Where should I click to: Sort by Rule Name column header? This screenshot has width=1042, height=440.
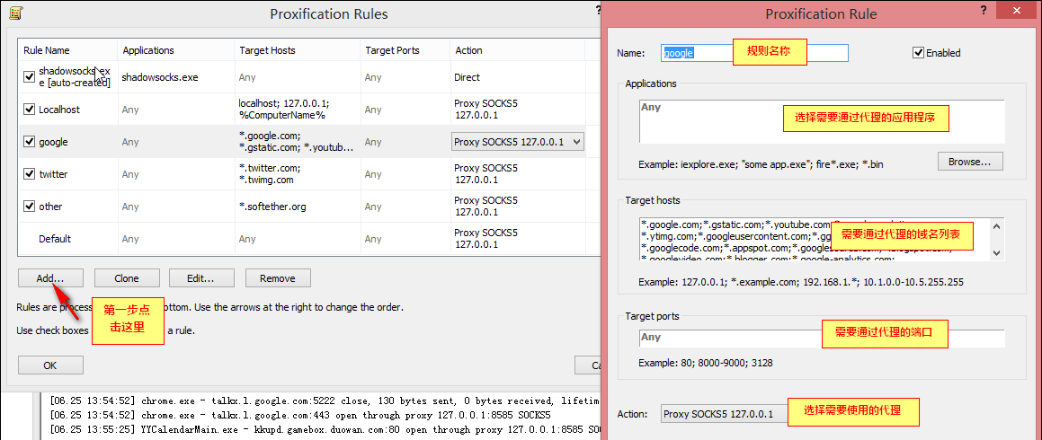pyautogui.click(x=67, y=50)
